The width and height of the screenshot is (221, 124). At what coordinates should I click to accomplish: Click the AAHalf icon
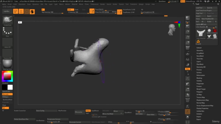point(188,42)
